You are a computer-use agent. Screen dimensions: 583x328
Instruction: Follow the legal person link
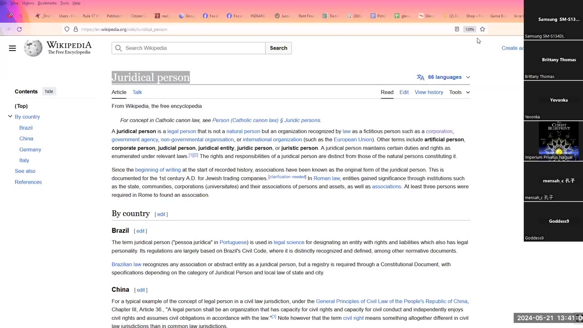click(x=181, y=131)
